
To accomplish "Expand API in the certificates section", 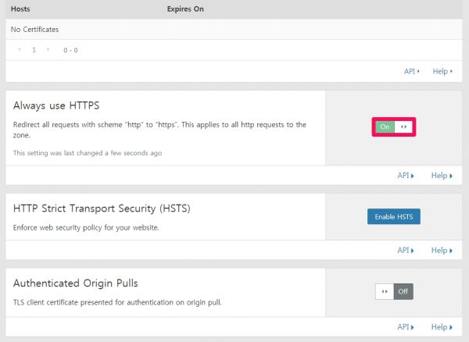I will point(411,71).
